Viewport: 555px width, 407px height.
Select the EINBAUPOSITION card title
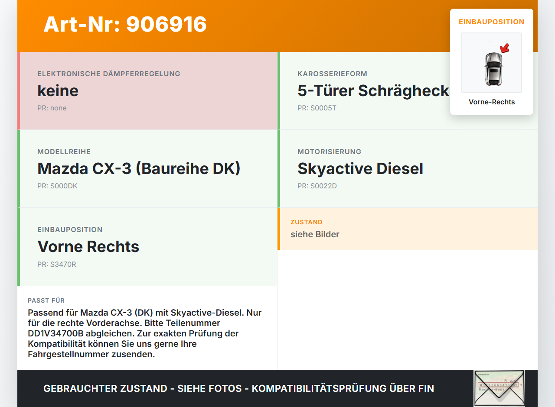492,22
